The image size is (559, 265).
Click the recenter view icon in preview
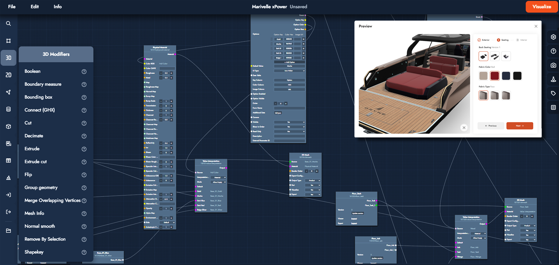click(464, 128)
